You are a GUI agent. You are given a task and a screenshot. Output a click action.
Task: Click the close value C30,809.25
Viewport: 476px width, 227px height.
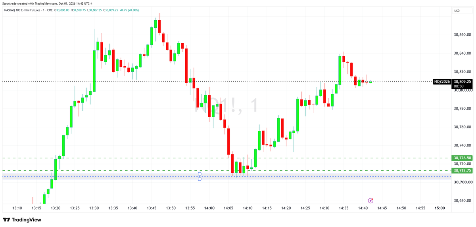pos(111,10)
